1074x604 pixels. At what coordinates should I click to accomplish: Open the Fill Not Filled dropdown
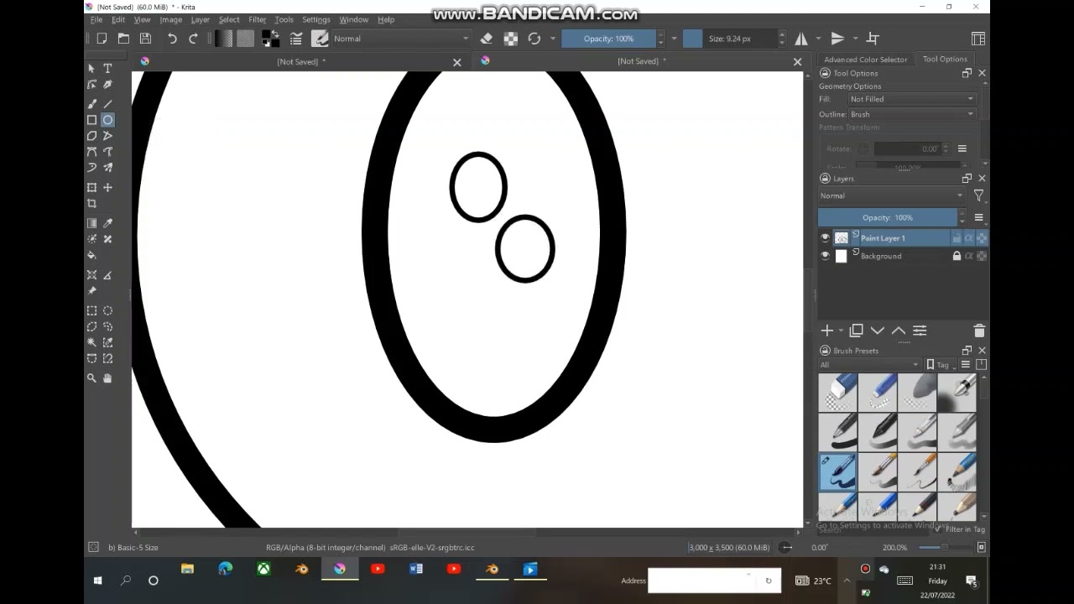(912, 99)
